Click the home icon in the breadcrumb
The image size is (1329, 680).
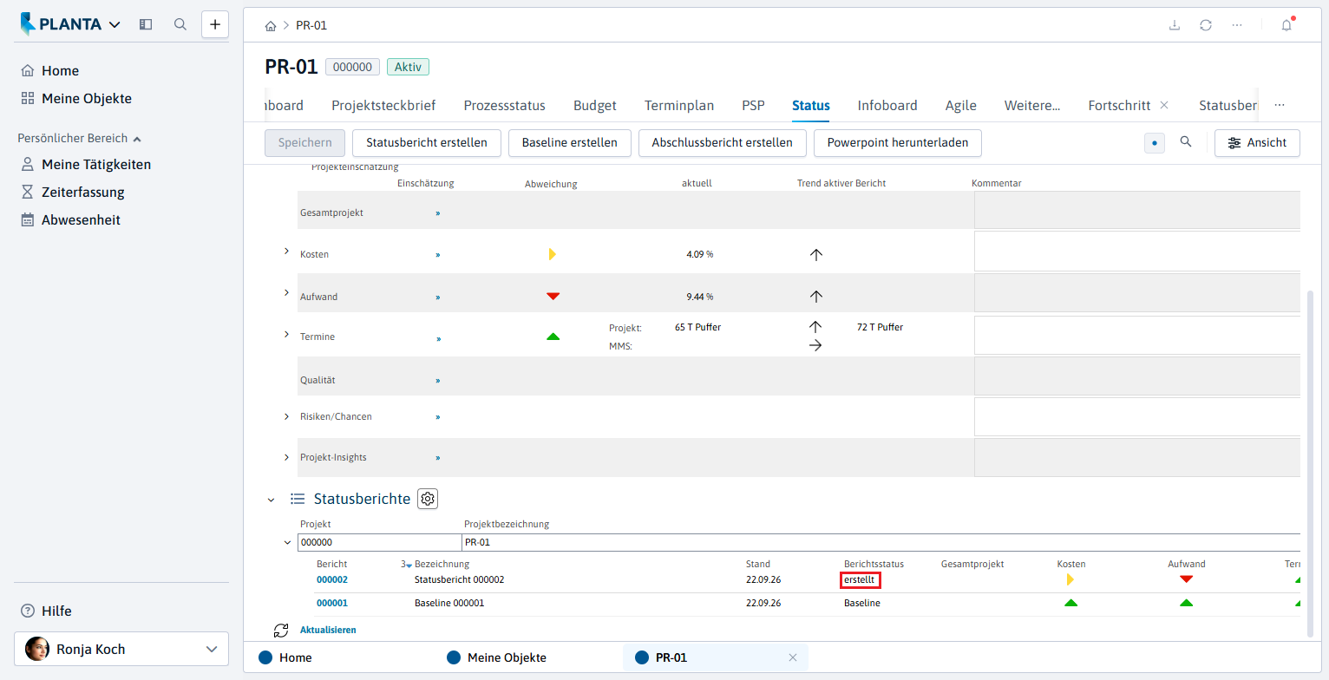(x=271, y=26)
